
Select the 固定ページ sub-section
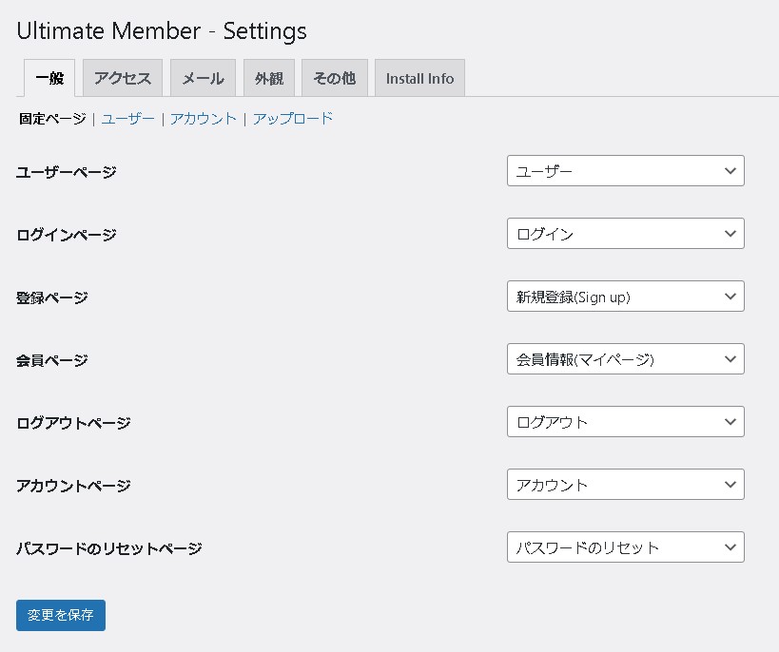coord(52,119)
